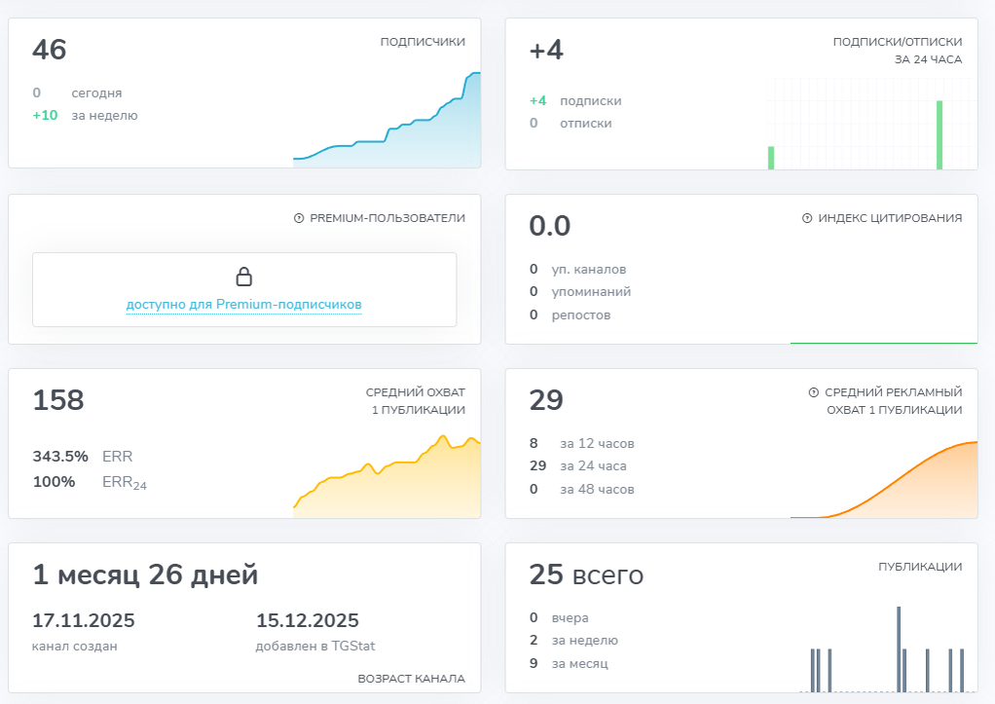This screenshot has height=704, width=995.
Task: Select the ПОДПИСЧИКИ card title
Action: pyautogui.click(x=423, y=42)
